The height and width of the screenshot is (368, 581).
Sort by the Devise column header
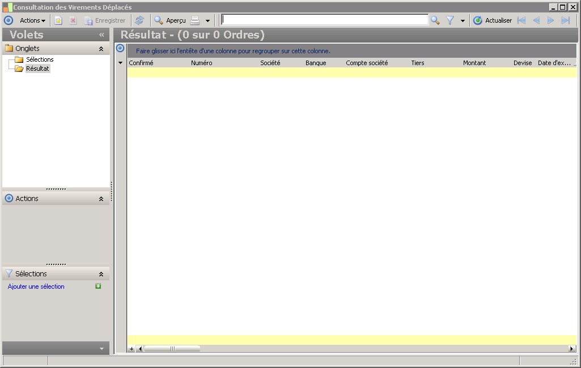coord(523,63)
